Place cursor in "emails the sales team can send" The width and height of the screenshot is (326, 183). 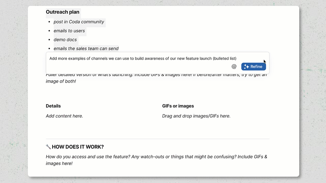(86, 48)
